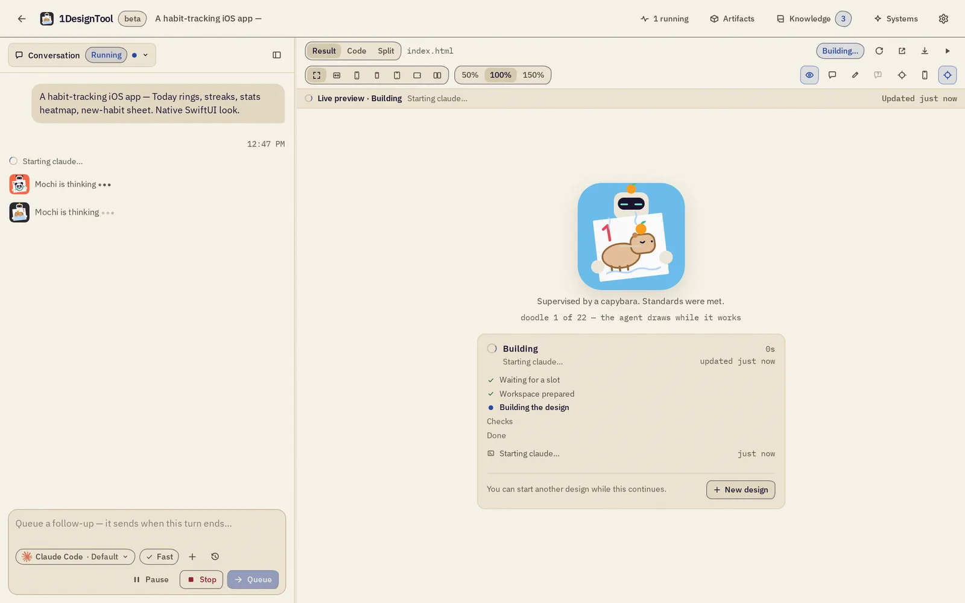The image size is (965, 603).
Task: Click the play triangle icon
Action: click(948, 51)
